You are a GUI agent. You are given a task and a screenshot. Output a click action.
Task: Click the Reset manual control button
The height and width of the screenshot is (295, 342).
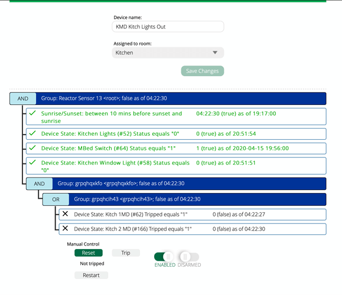(89, 253)
